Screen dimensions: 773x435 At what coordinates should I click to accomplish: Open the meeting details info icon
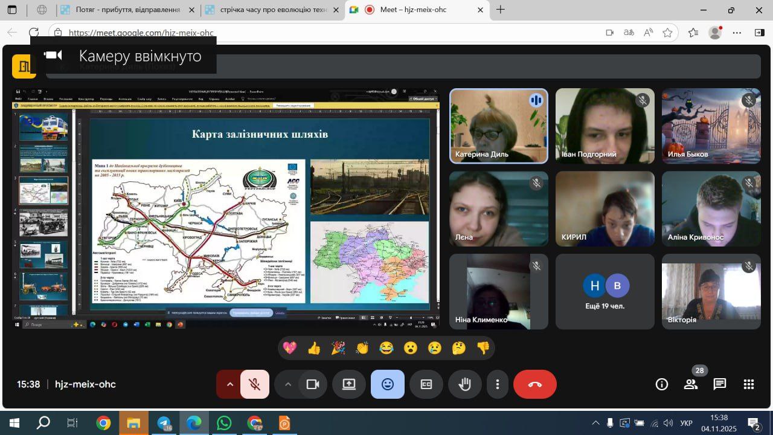pos(662,384)
